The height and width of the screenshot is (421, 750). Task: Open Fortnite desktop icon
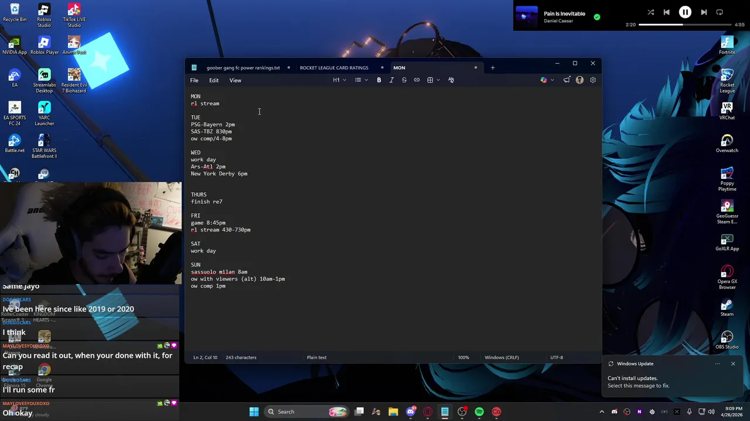[727, 46]
